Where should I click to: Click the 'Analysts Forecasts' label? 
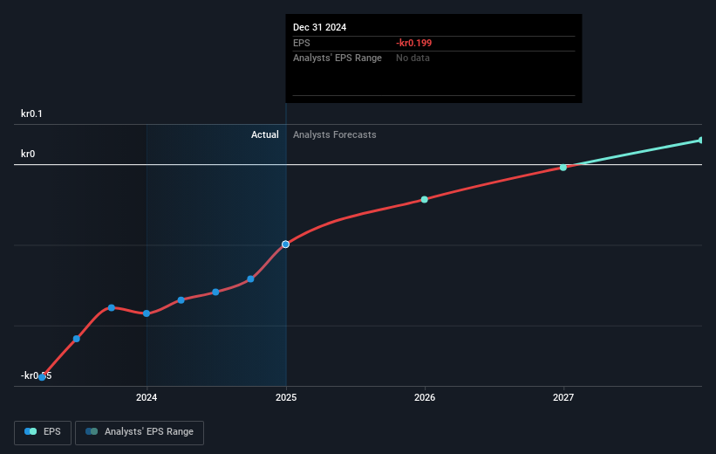(335, 134)
